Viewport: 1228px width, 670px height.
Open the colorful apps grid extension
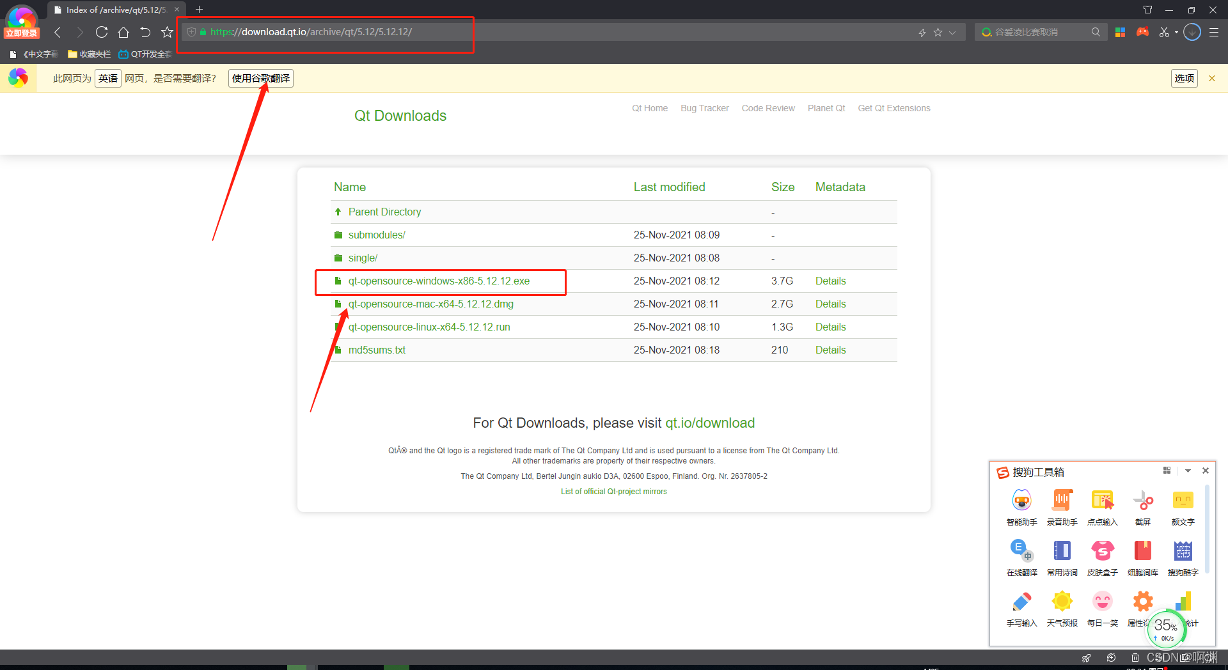(1120, 32)
